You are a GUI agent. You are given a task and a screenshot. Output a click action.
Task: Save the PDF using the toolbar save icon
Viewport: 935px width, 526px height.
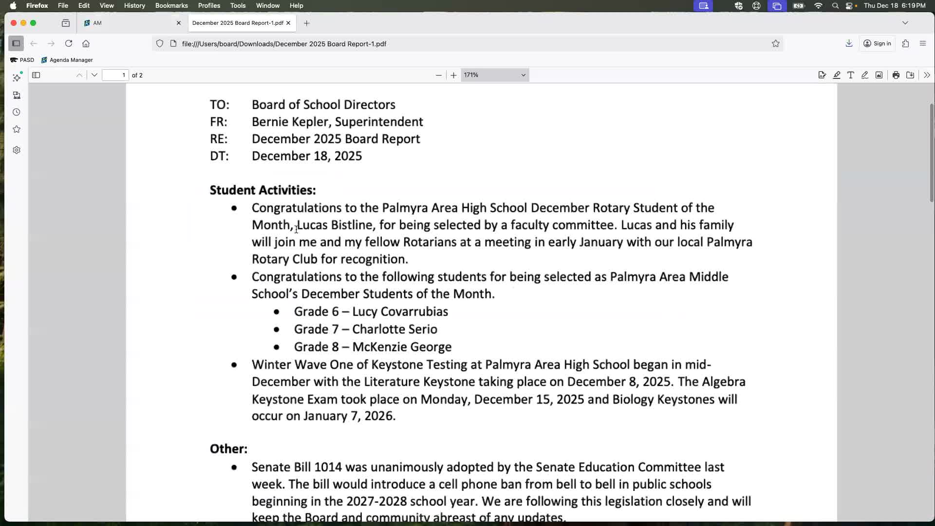(910, 75)
